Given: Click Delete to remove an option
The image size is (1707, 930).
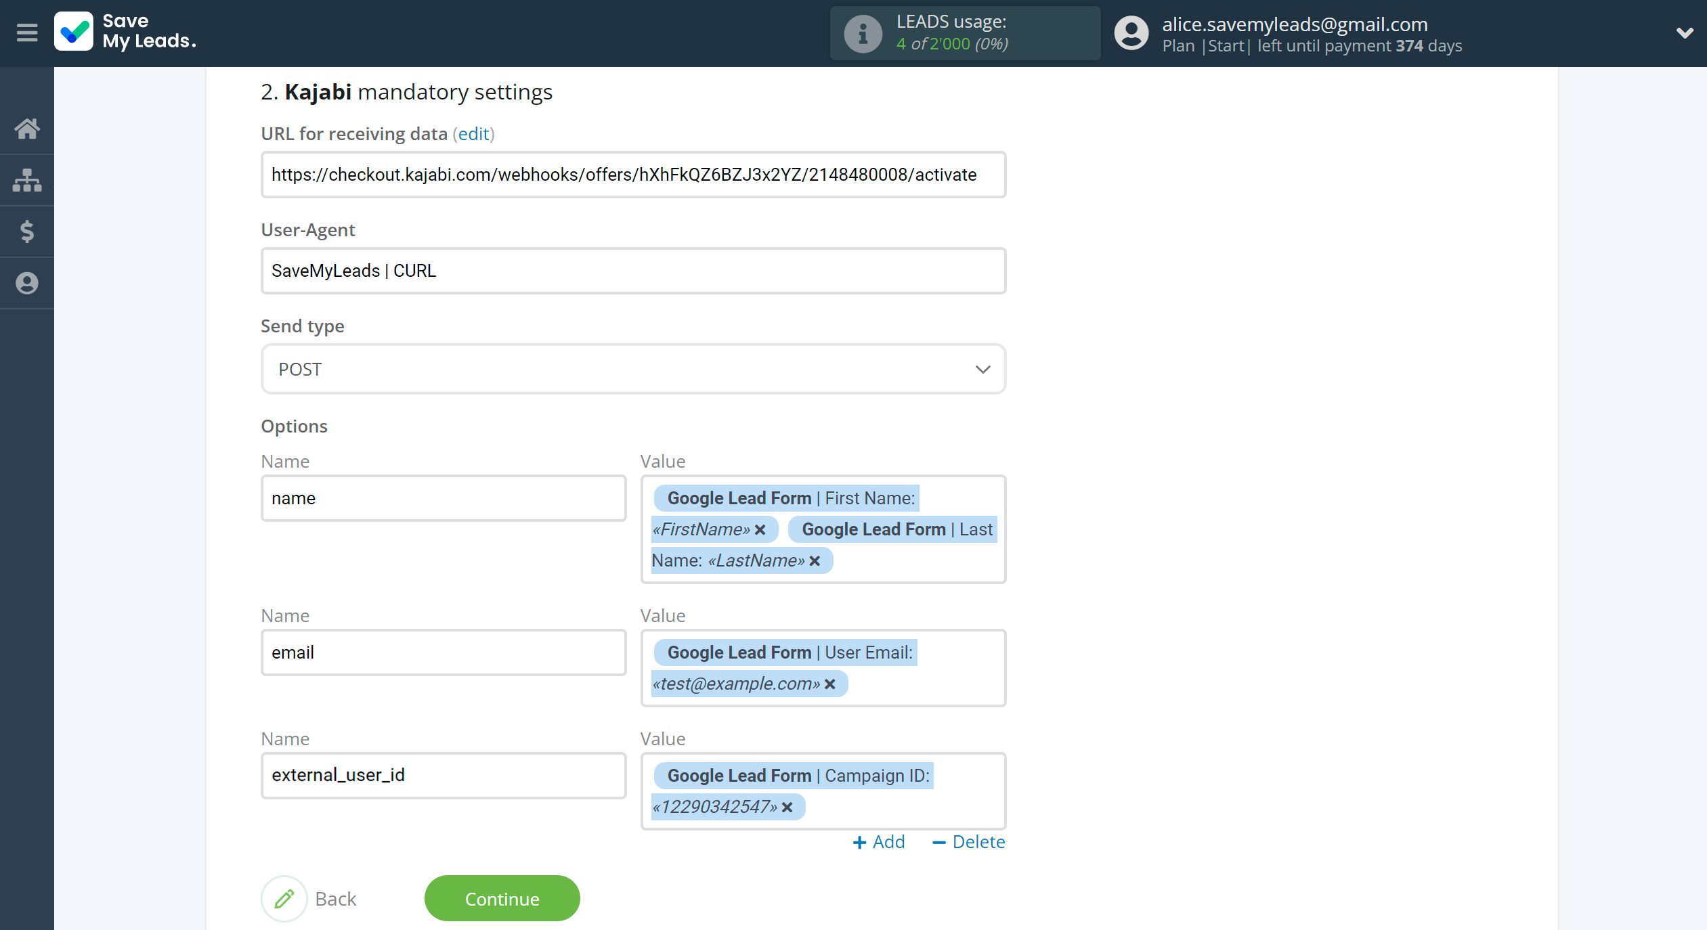Looking at the screenshot, I should [x=969, y=842].
